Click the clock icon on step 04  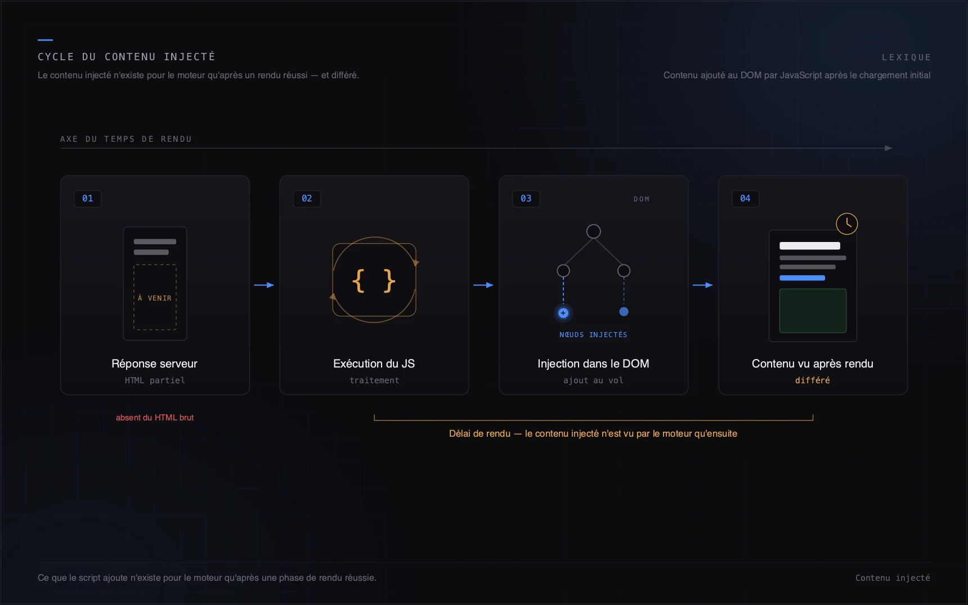pos(846,224)
